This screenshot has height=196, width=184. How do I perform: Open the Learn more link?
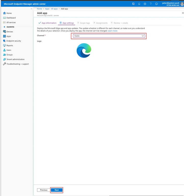tap(113, 31)
